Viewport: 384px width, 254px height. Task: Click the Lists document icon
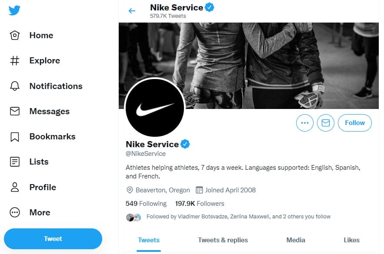15,162
